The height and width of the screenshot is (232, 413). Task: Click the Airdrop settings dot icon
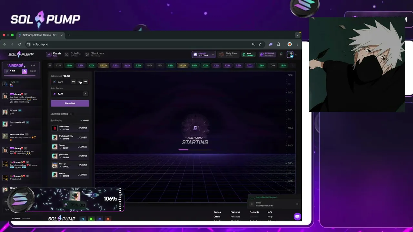[34, 65]
